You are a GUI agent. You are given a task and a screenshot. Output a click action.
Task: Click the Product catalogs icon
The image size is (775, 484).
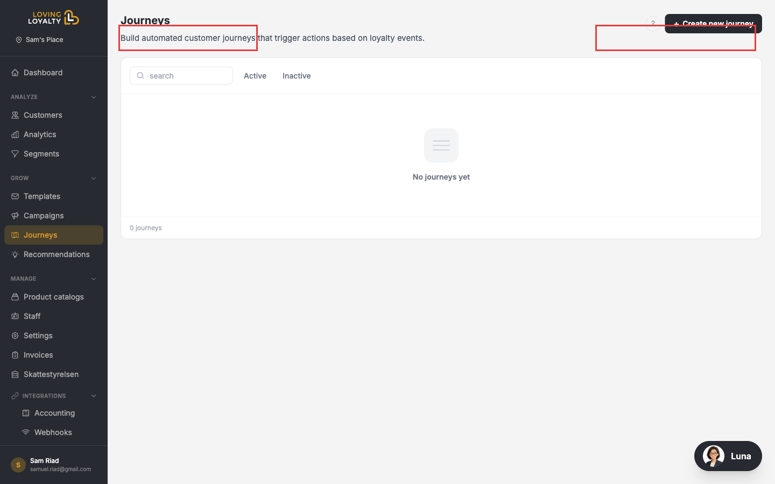point(15,297)
